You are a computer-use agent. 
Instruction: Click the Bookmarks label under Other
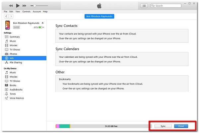click(65, 79)
